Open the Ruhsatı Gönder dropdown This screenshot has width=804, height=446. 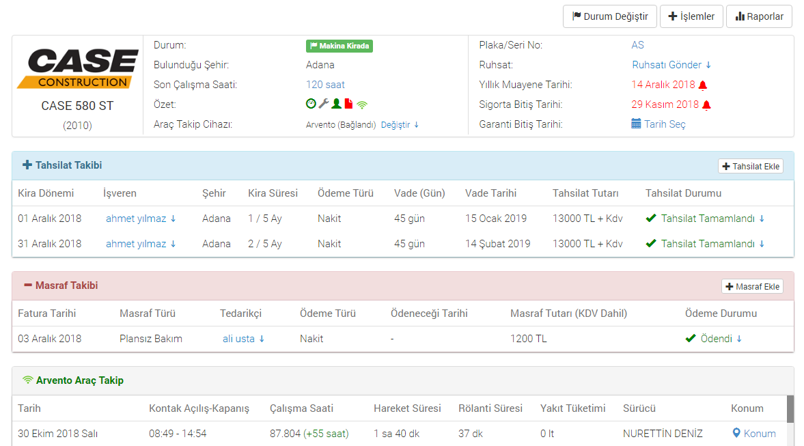click(x=671, y=65)
